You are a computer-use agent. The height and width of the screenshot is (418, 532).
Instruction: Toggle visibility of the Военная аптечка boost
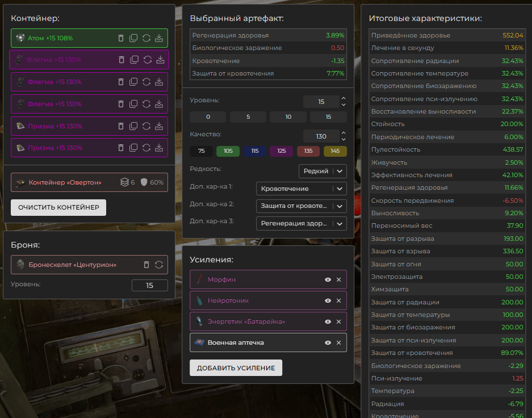pyautogui.click(x=328, y=342)
